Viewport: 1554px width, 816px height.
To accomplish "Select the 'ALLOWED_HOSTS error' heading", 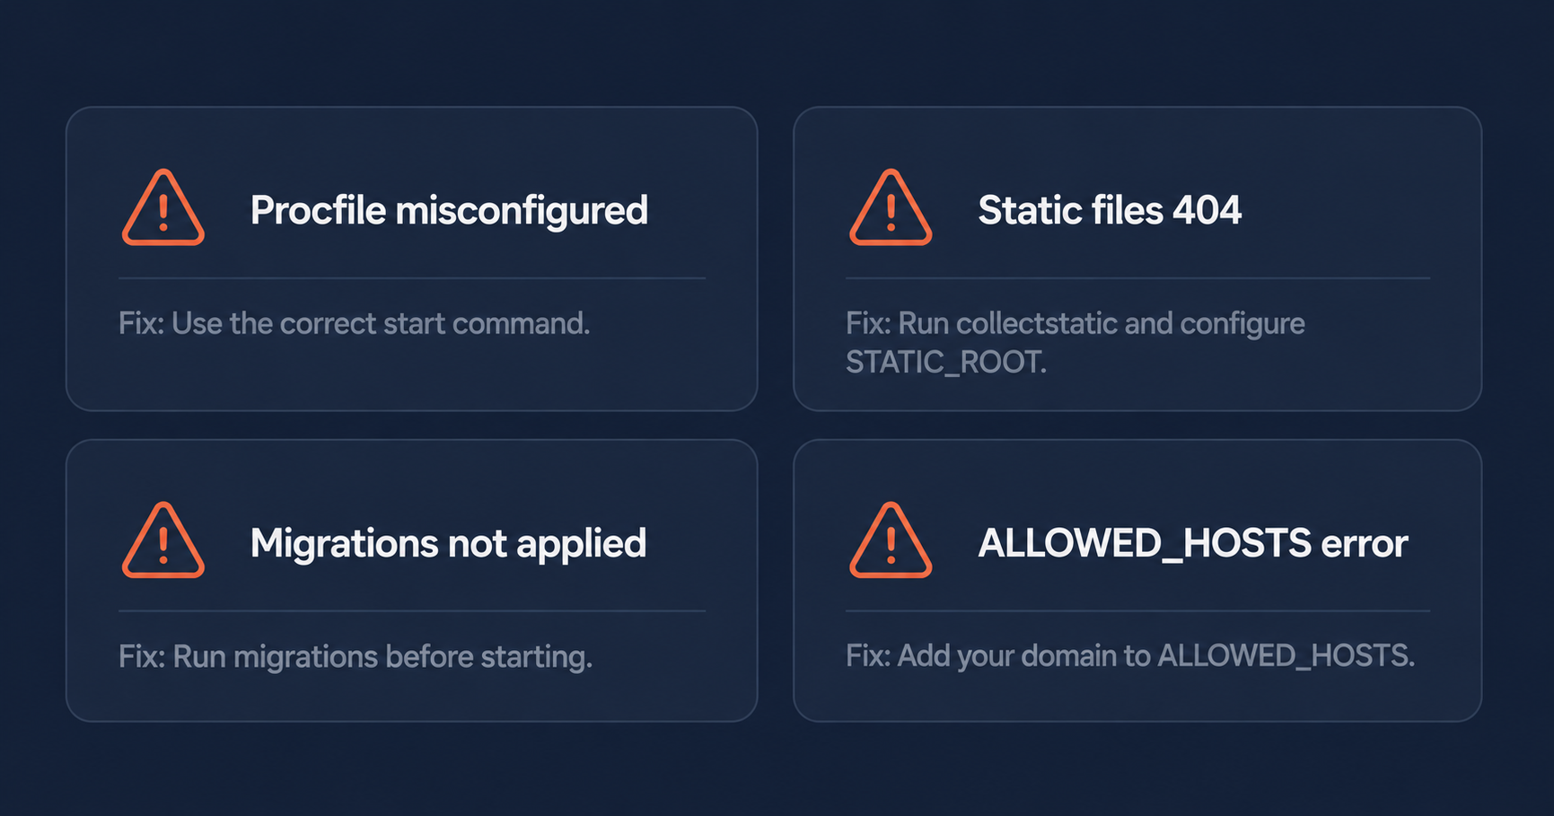I will (1193, 544).
